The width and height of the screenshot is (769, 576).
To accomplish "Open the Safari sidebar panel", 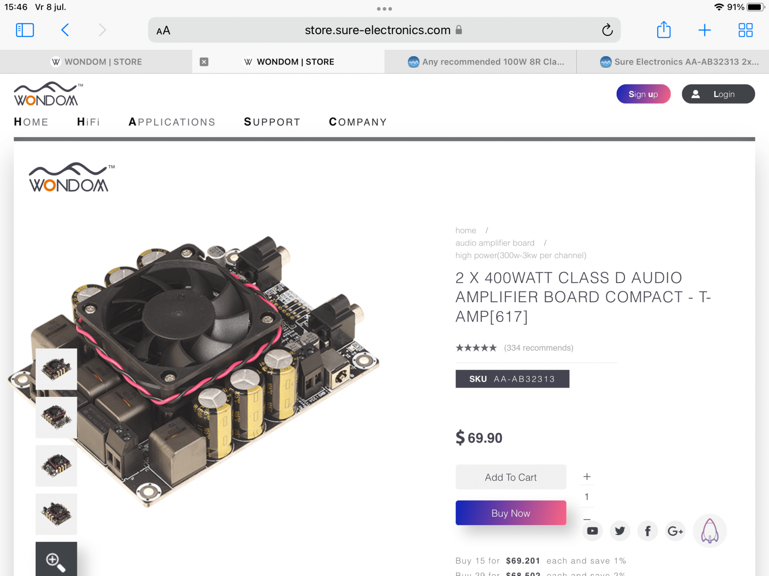I will (x=25, y=30).
